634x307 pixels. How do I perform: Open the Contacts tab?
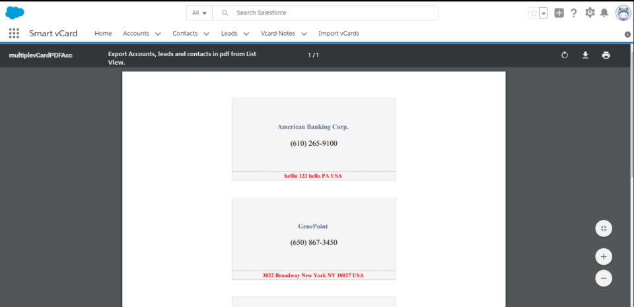tap(185, 34)
